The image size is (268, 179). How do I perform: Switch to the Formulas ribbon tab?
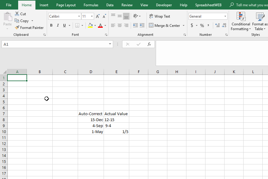click(x=91, y=5)
